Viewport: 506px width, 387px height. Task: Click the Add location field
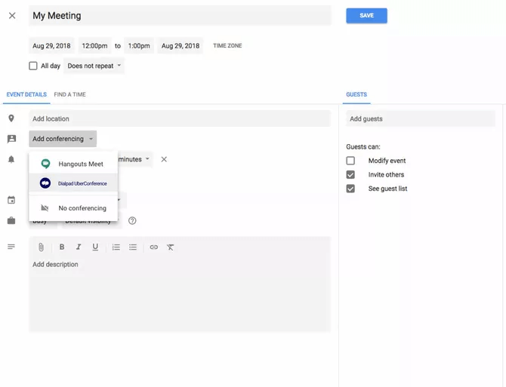(x=180, y=118)
